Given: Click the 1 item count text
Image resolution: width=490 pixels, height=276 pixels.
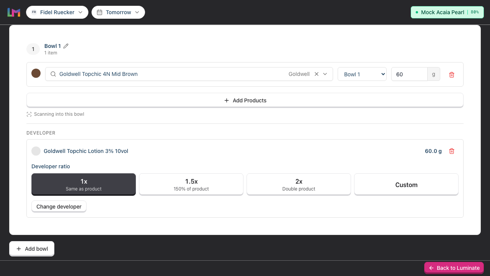Looking at the screenshot, I should coord(51,53).
